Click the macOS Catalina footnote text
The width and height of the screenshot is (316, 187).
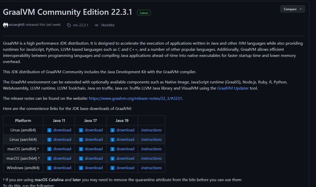pyautogui.click(x=49, y=180)
